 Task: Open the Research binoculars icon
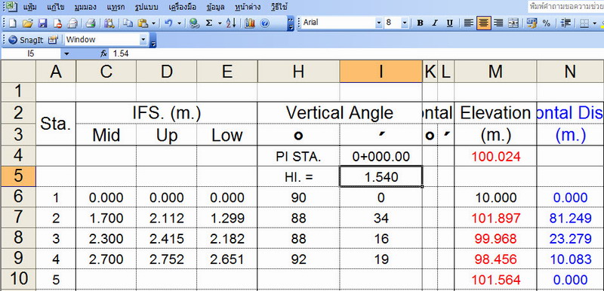(109, 23)
